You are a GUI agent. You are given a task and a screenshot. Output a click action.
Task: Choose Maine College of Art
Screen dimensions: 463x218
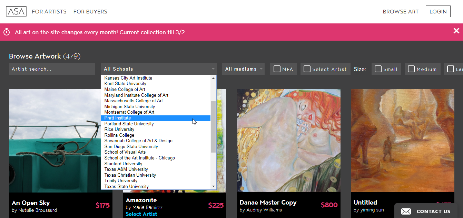click(x=156, y=90)
